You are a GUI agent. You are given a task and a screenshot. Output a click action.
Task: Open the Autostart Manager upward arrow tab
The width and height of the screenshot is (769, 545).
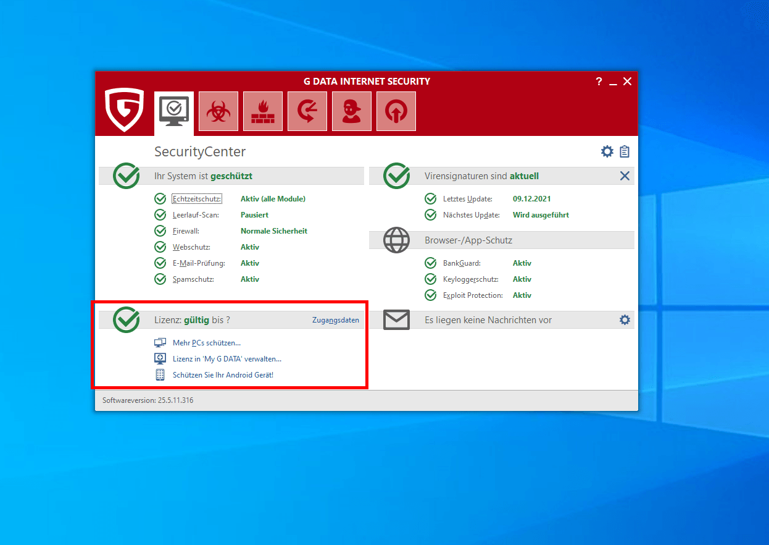pyautogui.click(x=396, y=111)
